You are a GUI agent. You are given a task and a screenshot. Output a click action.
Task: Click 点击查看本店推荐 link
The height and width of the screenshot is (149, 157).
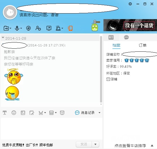[x=130, y=146]
